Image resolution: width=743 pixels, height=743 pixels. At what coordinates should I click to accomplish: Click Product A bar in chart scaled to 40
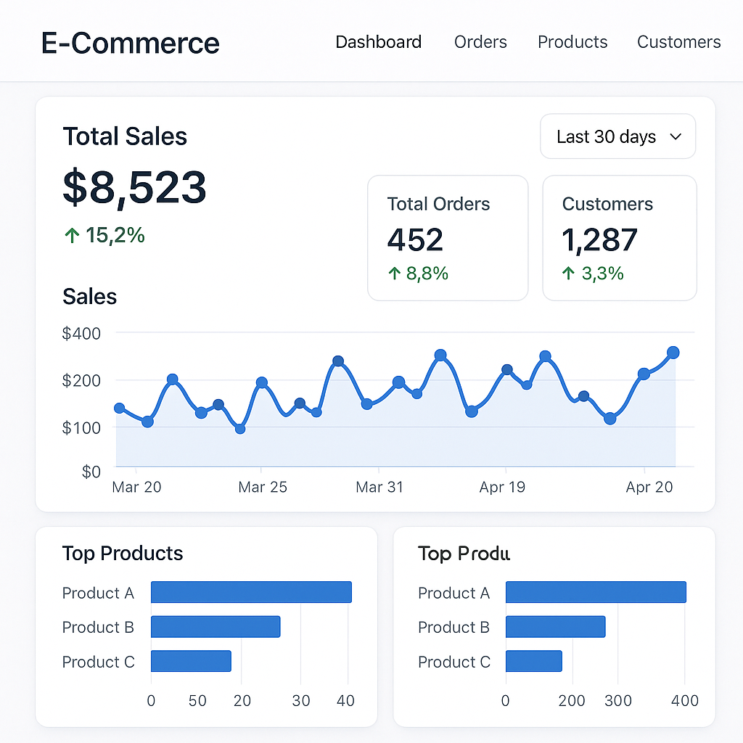point(251,592)
